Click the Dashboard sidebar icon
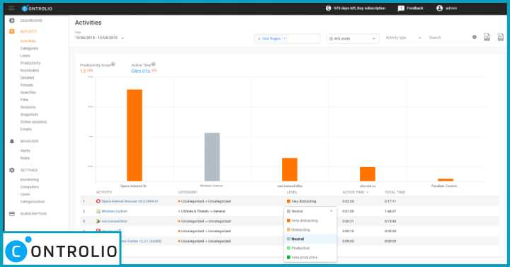Viewport: 510px width, 267px height. pos(12,21)
